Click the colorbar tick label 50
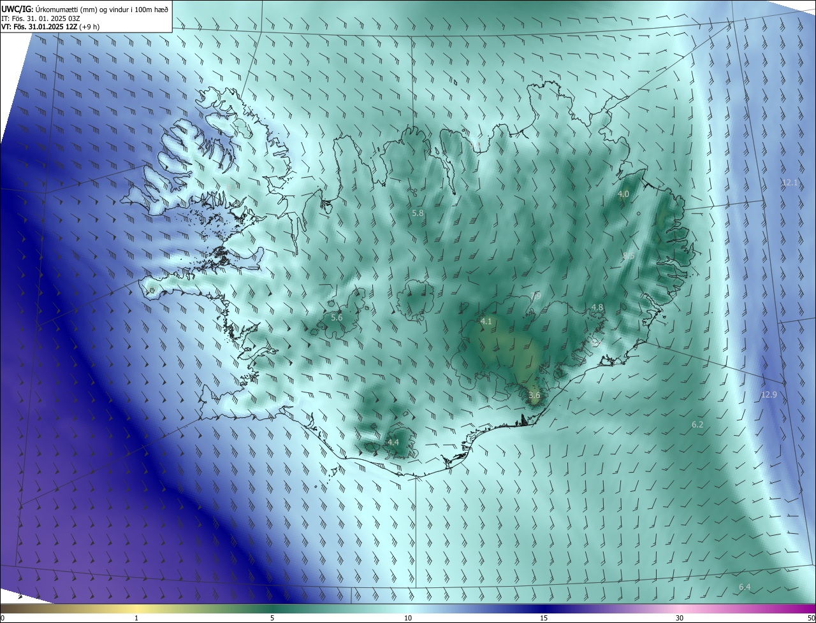The image size is (816, 623). pos(811,619)
